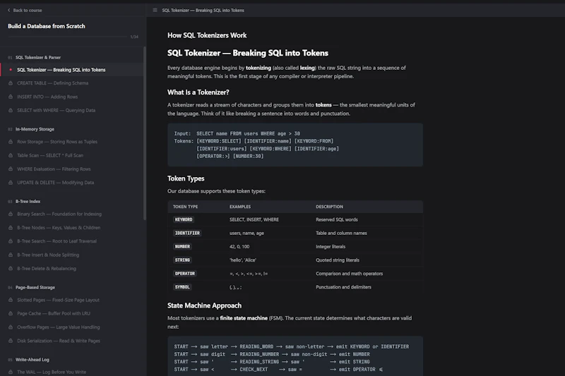The width and height of the screenshot is (565, 376).
Task: Click the TOKEN TYPE column header
Action: 185,207
